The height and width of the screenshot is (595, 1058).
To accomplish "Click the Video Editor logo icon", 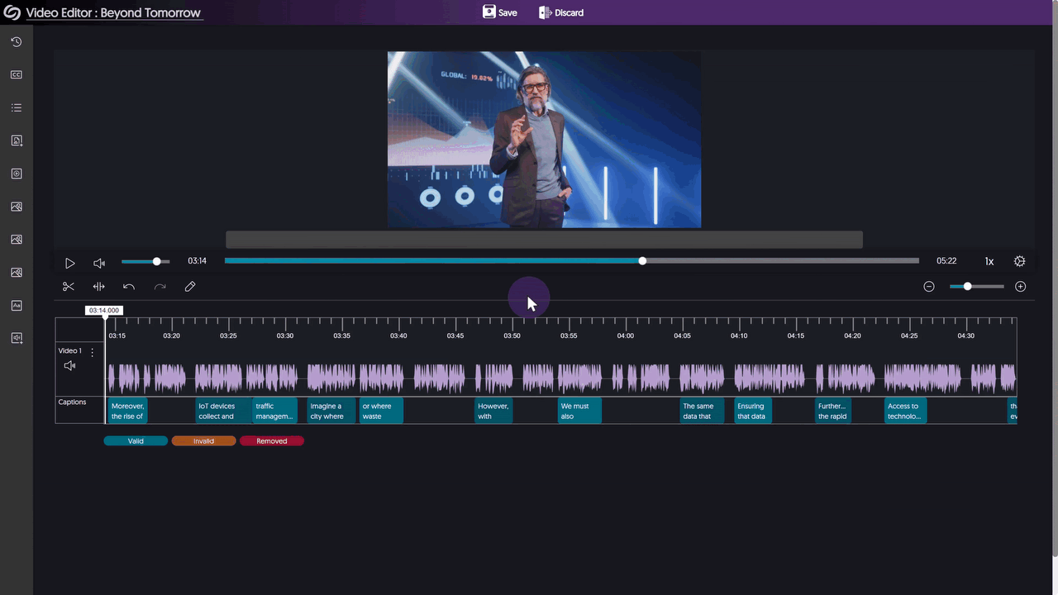I will (x=11, y=12).
